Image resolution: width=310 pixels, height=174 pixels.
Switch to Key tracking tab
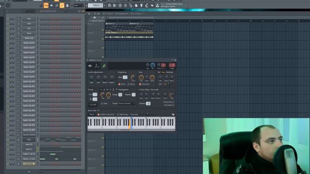click(163, 72)
